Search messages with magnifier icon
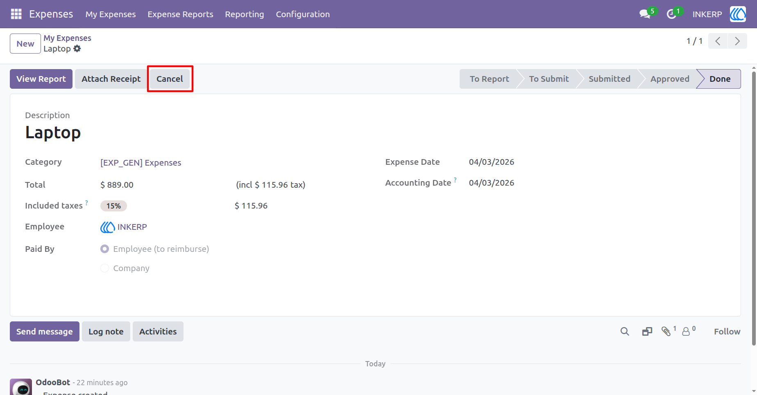The image size is (757, 395). click(625, 332)
